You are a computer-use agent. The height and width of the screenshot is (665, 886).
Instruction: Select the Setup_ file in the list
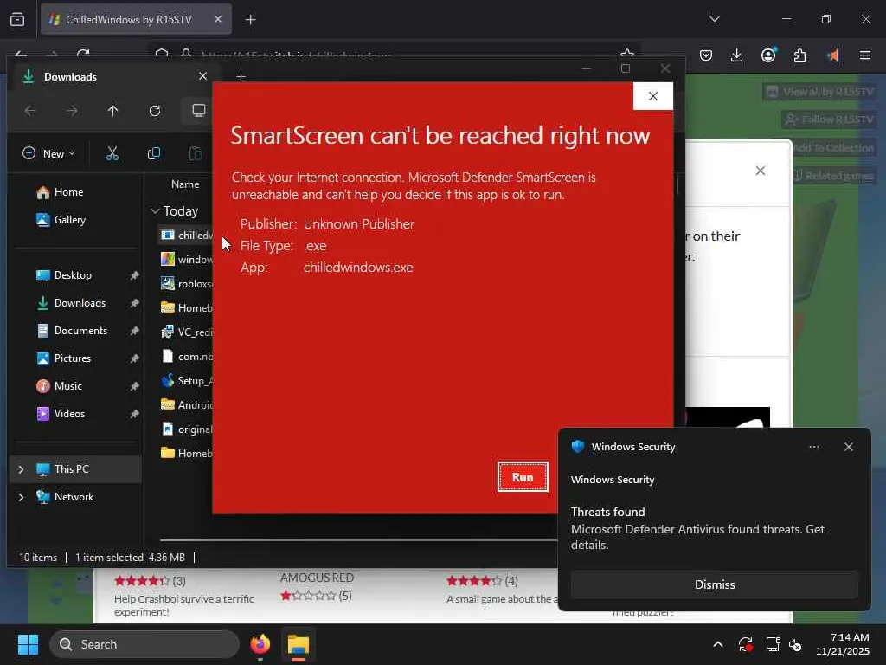[x=187, y=381]
